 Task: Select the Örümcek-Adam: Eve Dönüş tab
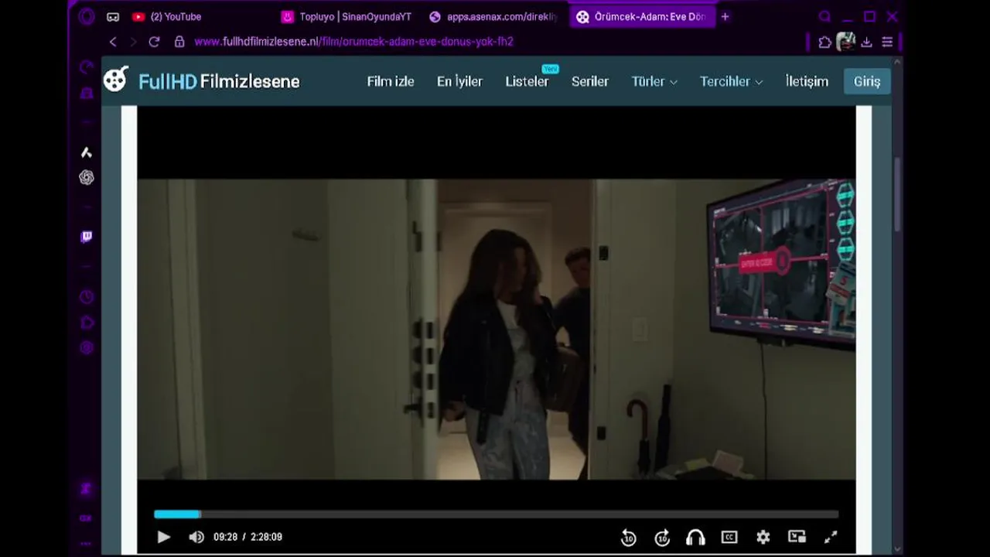pos(642,16)
